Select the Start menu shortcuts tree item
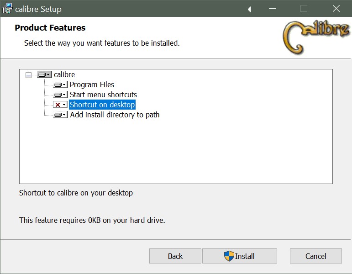 click(x=103, y=95)
